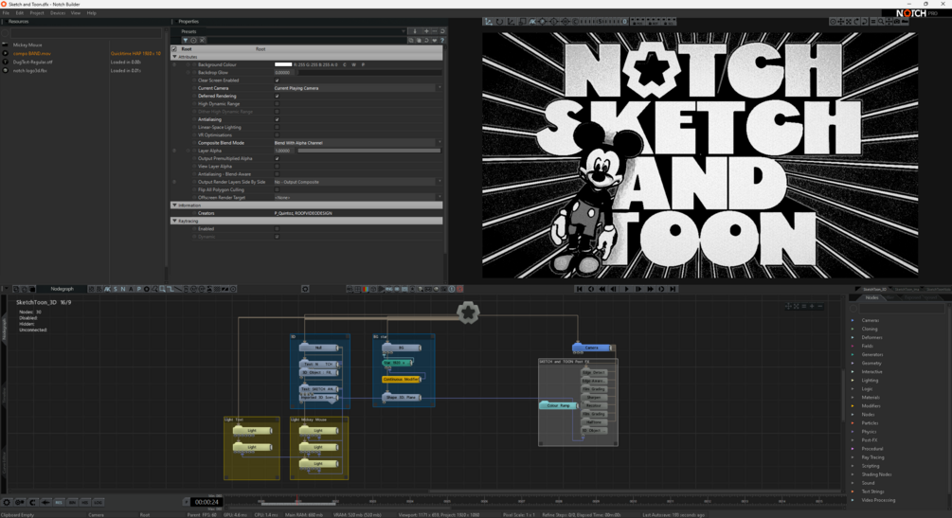
Task: Click the back arrow icon in bottom toolbar
Action: [x=45, y=502]
